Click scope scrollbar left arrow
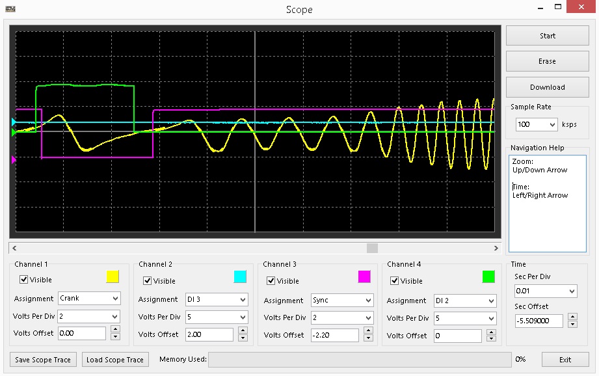The height and width of the screenshot is (376, 599). 14,248
